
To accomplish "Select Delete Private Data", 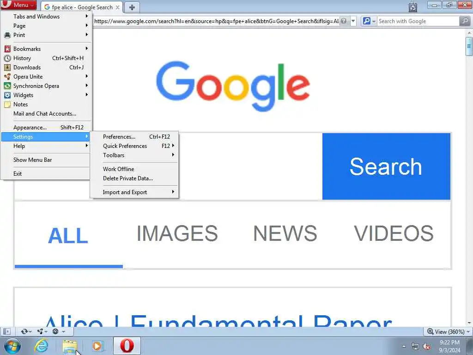I will coord(134,178).
